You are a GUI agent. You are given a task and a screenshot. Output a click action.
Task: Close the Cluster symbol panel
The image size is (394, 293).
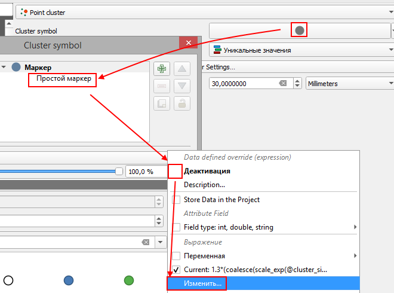tap(189, 43)
